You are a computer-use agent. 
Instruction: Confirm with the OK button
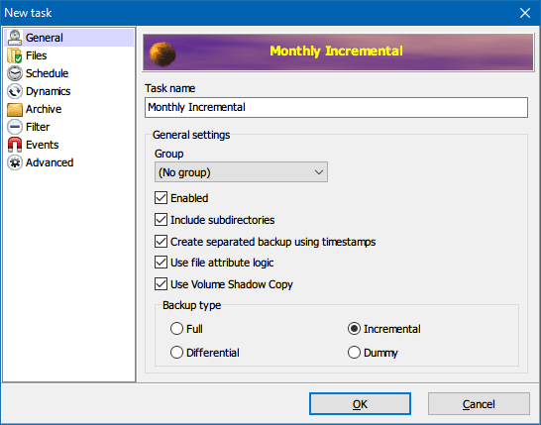360,404
